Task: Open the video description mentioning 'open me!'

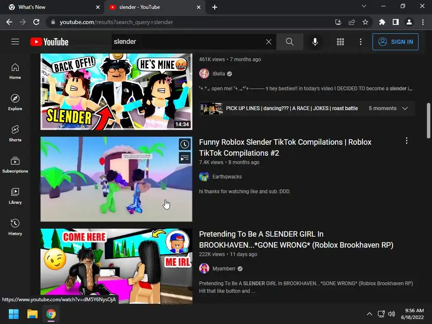Action: pos(306,89)
